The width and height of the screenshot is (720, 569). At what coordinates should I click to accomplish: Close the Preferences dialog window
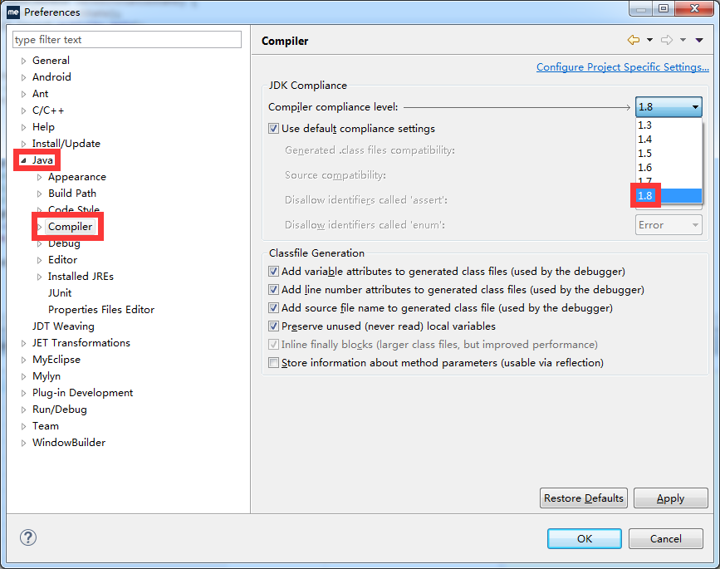click(695, 8)
